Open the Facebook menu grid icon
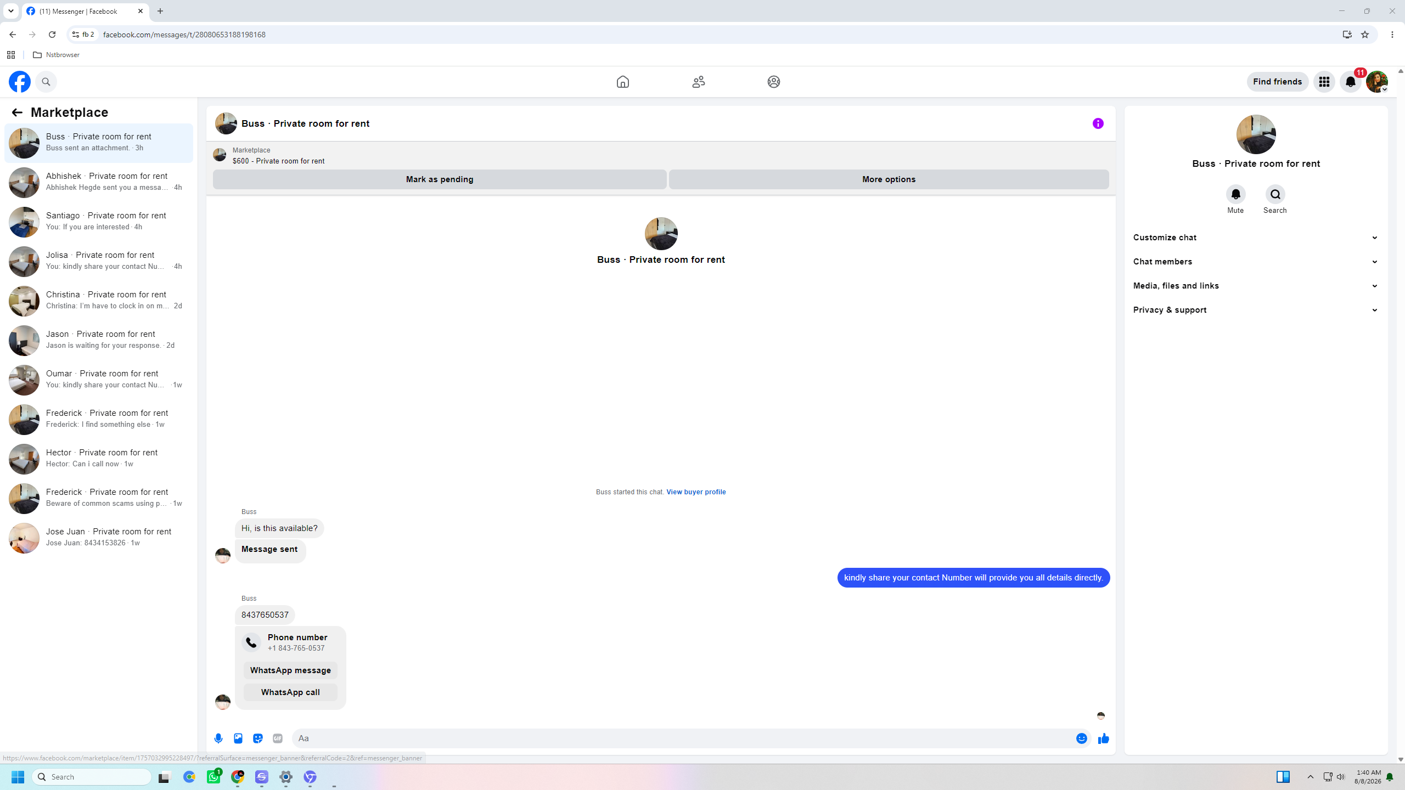Image resolution: width=1405 pixels, height=790 pixels. 1324,82
